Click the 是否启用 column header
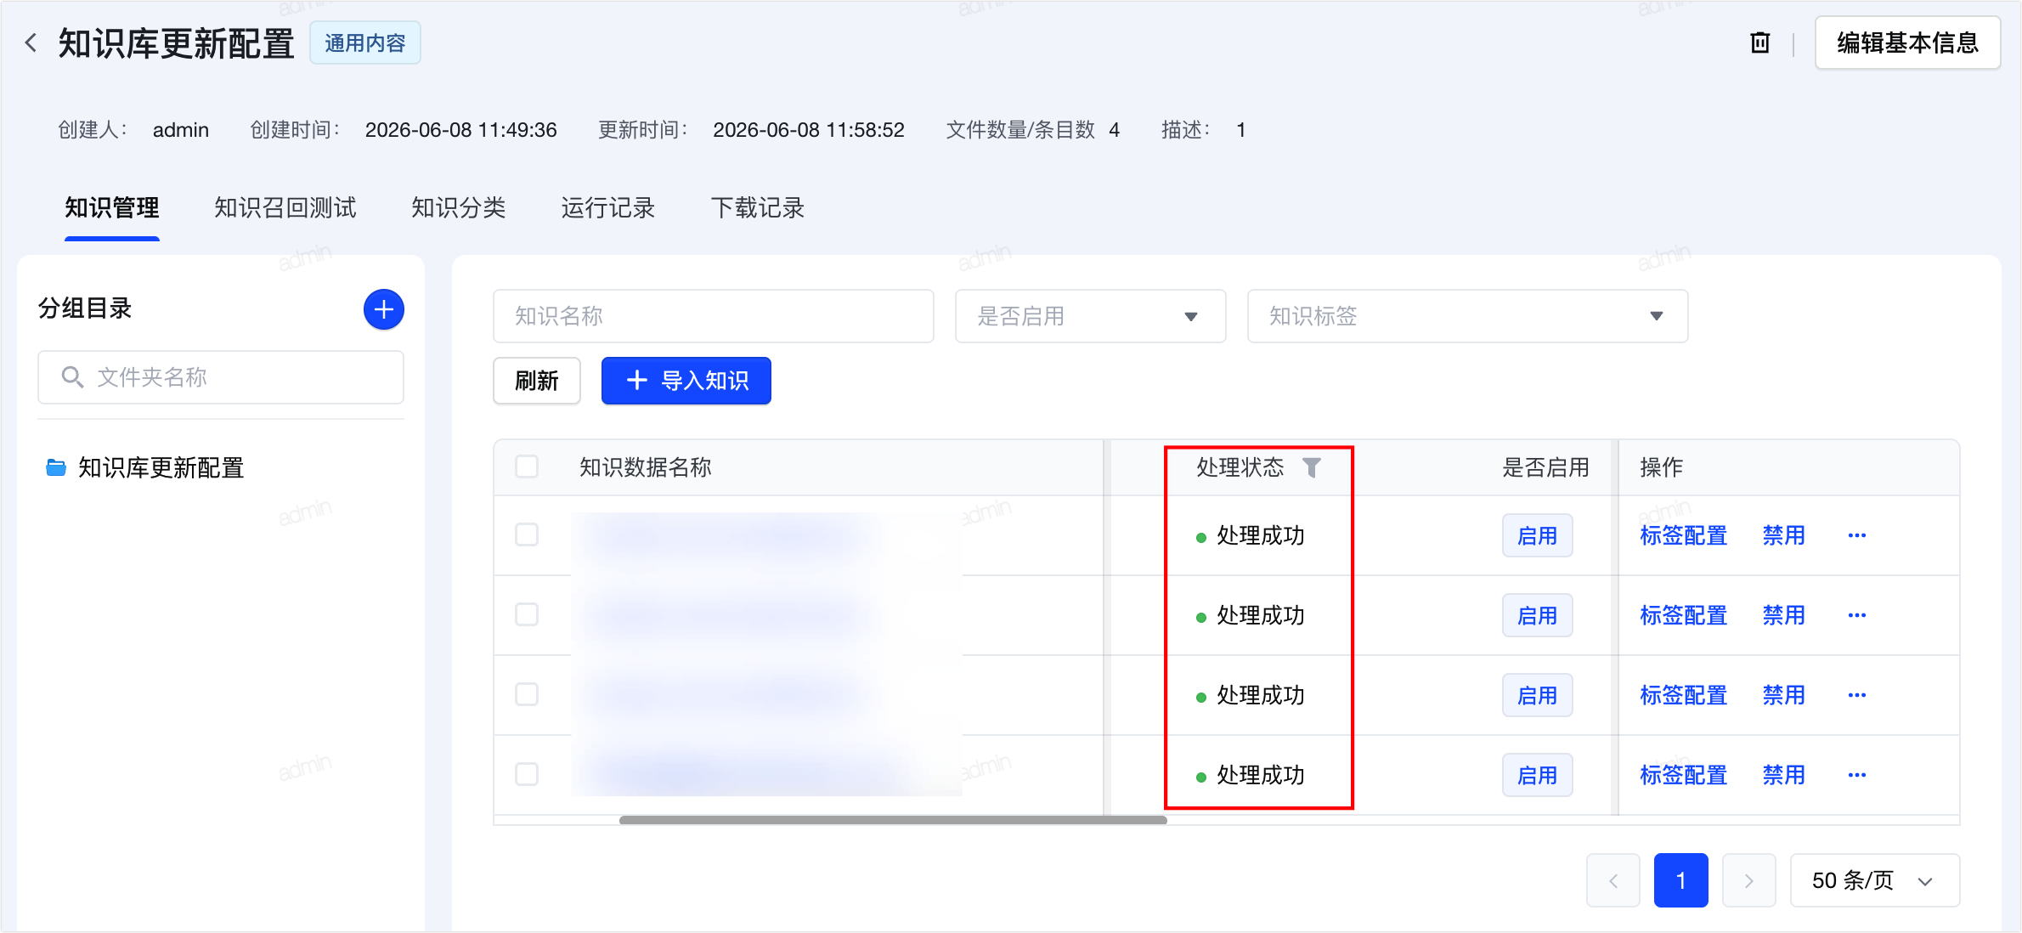Image resolution: width=2022 pixels, height=933 pixels. click(1545, 467)
